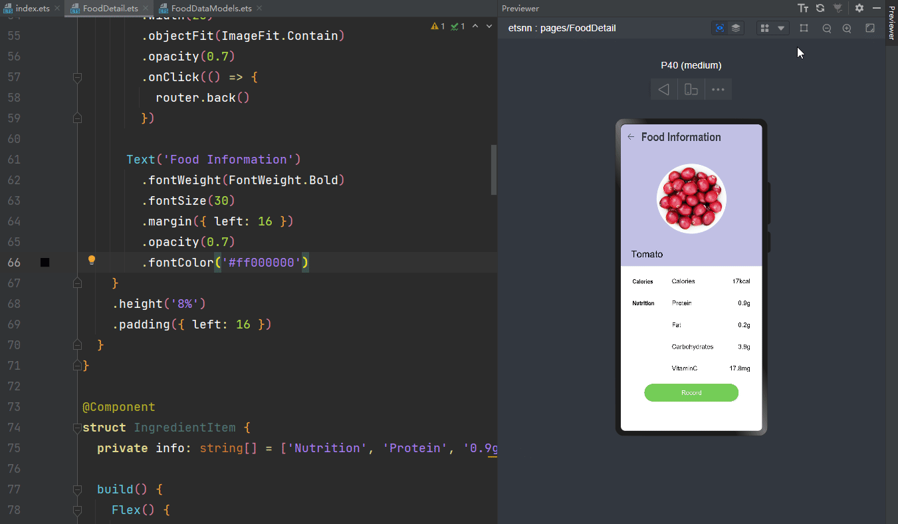Click the crop frame icon in Previewer

click(804, 28)
